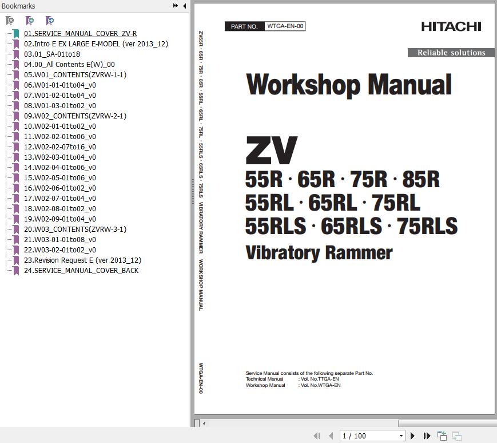Click the bookmark icon with blue arrow
The height and width of the screenshot is (443, 497).
tap(50, 21)
